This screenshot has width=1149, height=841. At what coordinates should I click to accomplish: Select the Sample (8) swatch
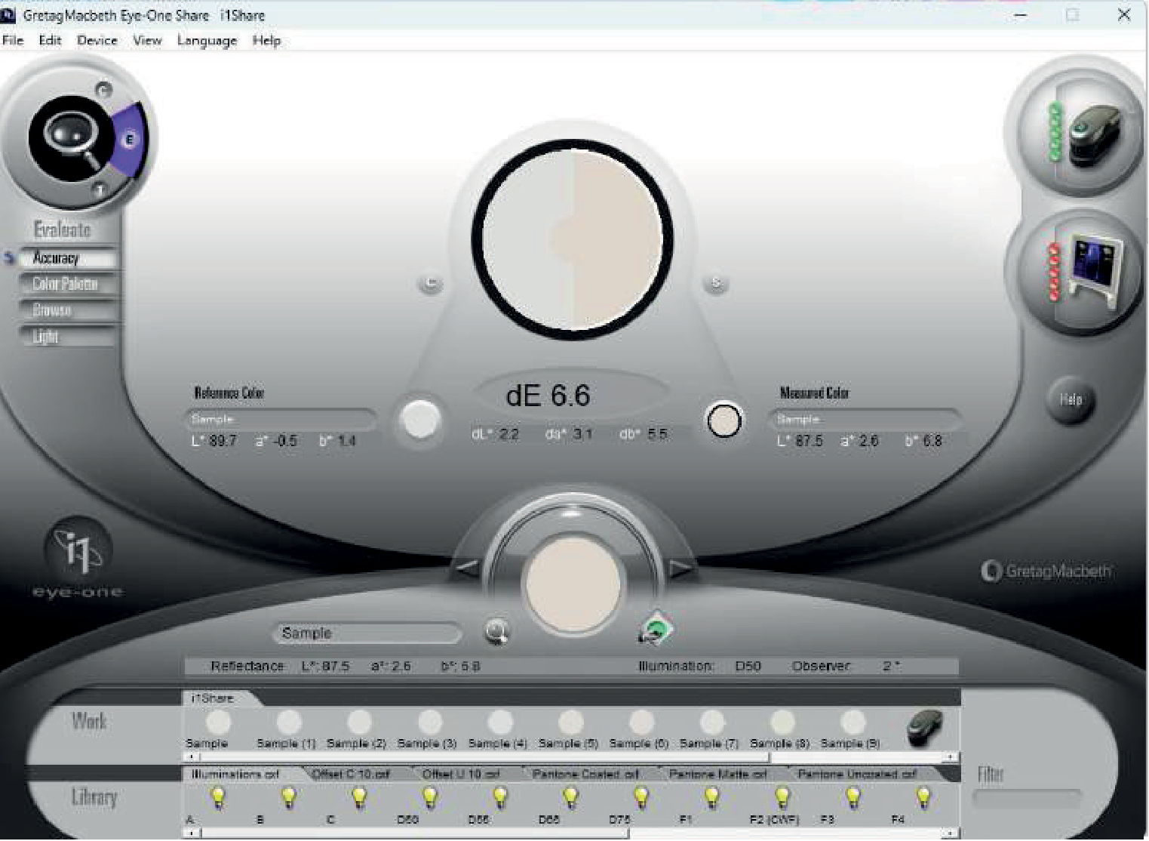[x=782, y=722]
